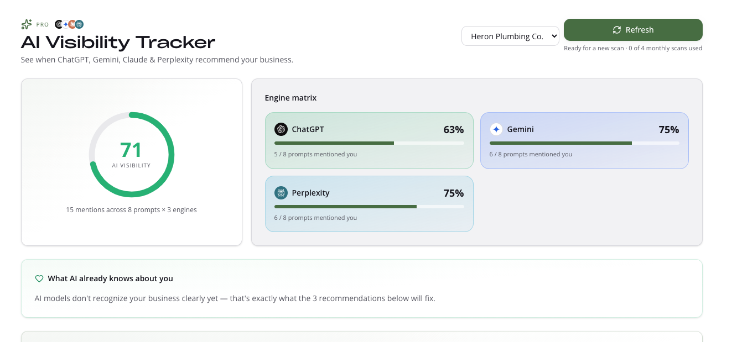Click the 3 recommendations message text
Image resolution: width=737 pixels, height=342 pixels.
(x=235, y=298)
